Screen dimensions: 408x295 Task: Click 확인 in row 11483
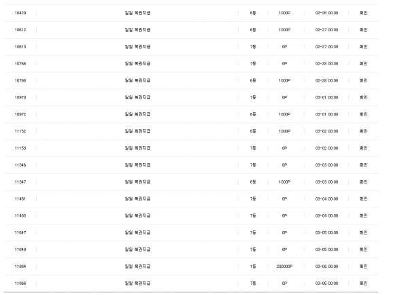click(363, 215)
